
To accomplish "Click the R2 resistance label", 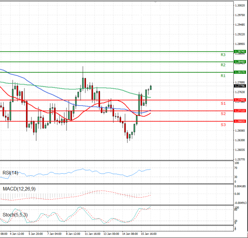I will click(223, 65).
